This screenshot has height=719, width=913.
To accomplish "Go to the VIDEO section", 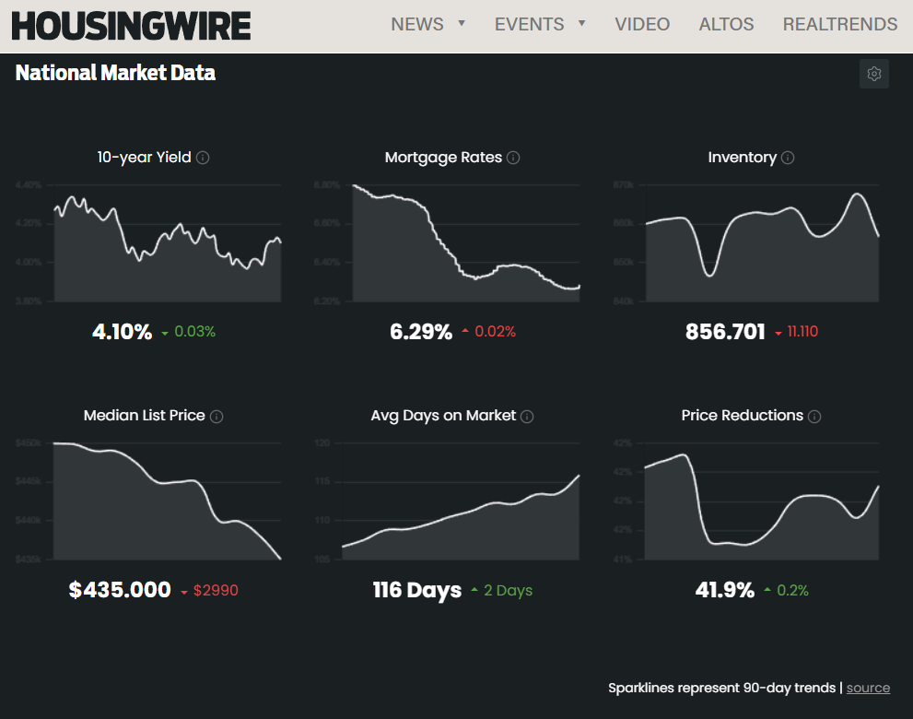I will (642, 24).
